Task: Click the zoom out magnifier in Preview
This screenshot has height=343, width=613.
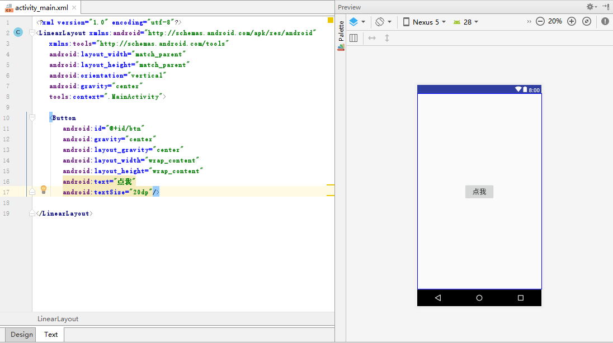Action: pyautogui.click(x=540, y=22)
